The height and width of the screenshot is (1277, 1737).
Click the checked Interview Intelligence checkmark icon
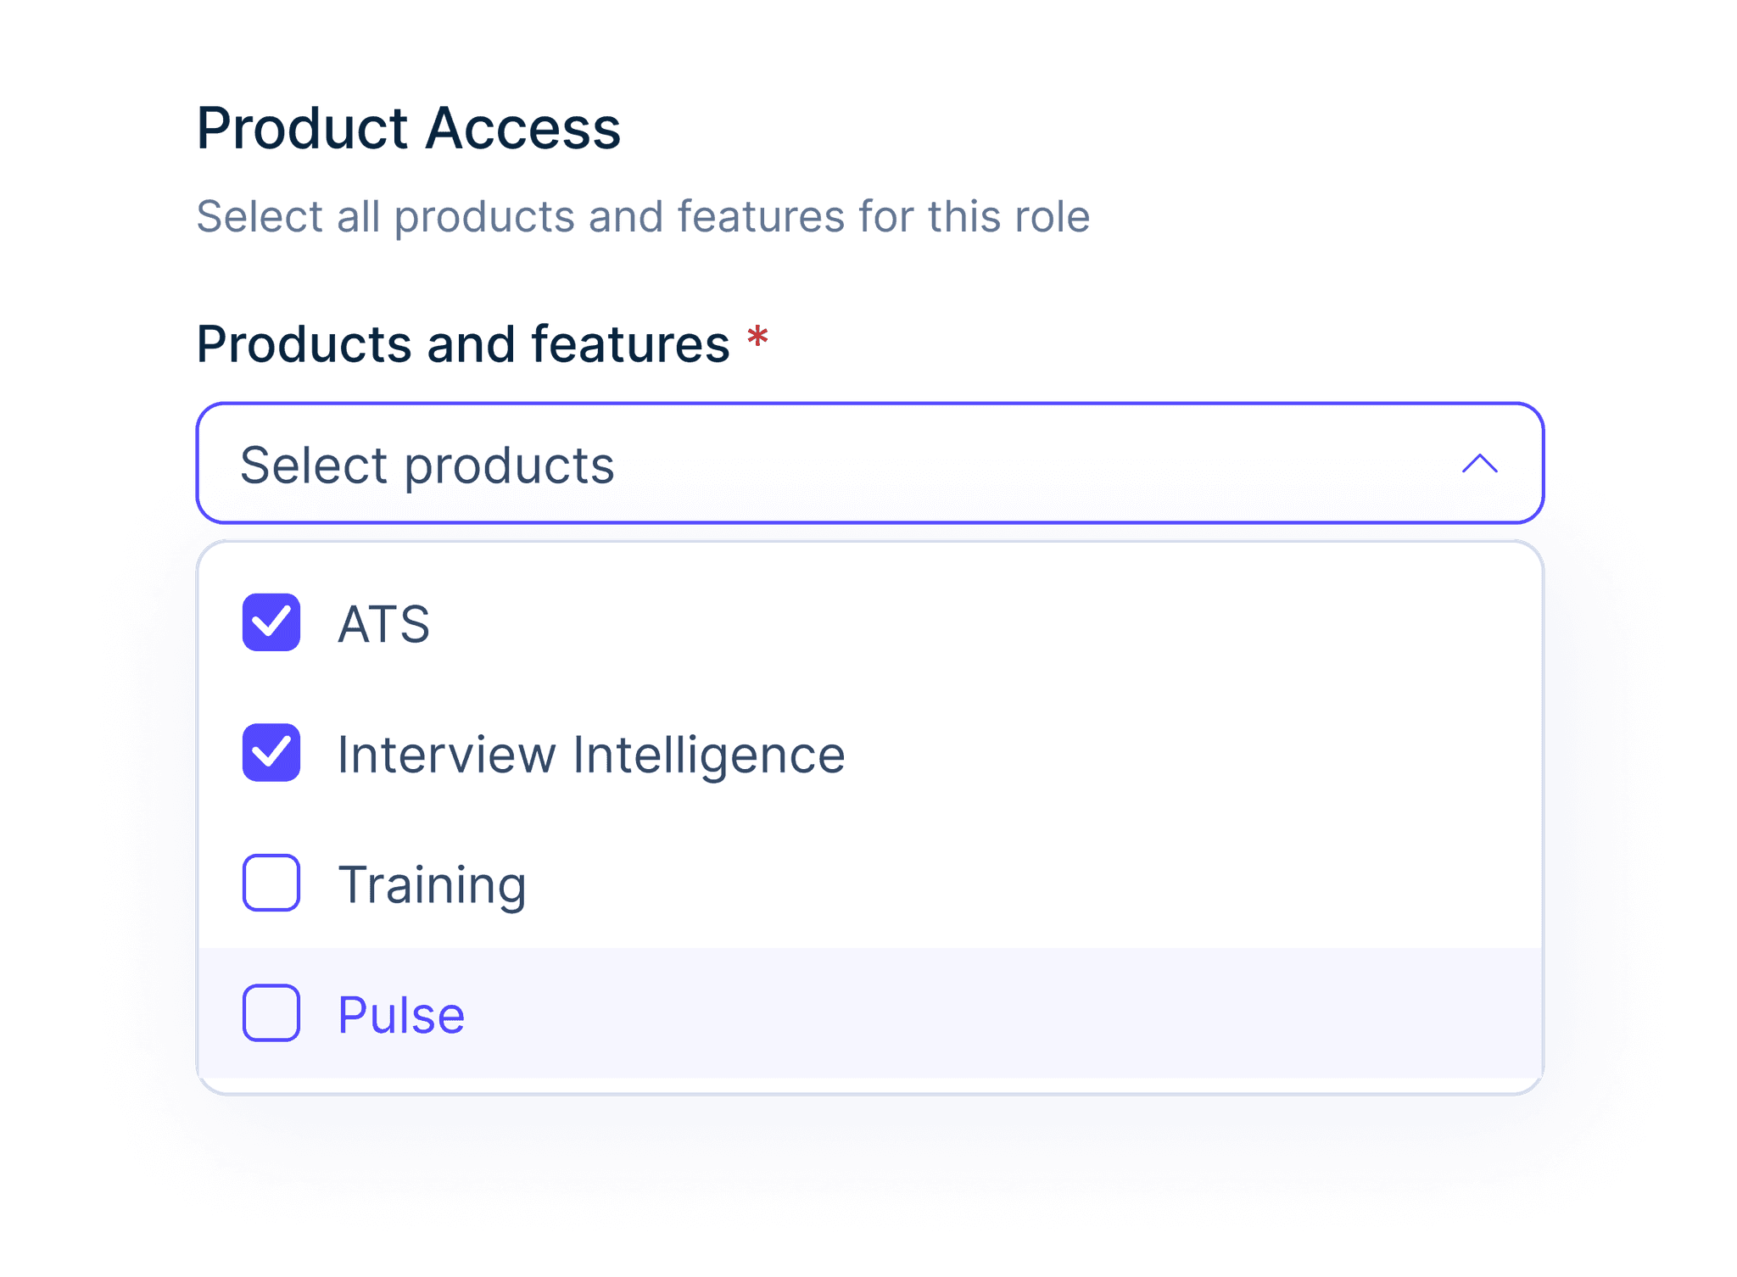pyautogui.click(x=271, y=755)
